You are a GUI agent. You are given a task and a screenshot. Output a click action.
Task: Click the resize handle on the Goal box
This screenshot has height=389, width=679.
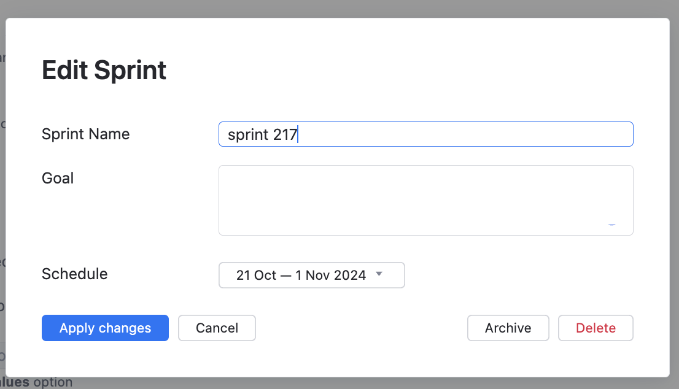click(611, 225)
